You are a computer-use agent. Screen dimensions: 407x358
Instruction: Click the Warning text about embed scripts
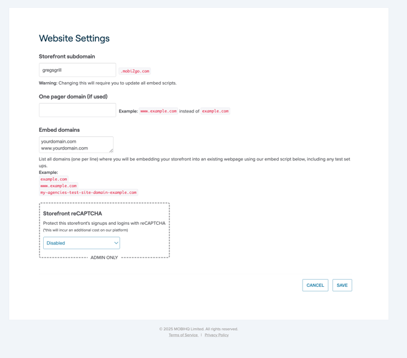108,83
